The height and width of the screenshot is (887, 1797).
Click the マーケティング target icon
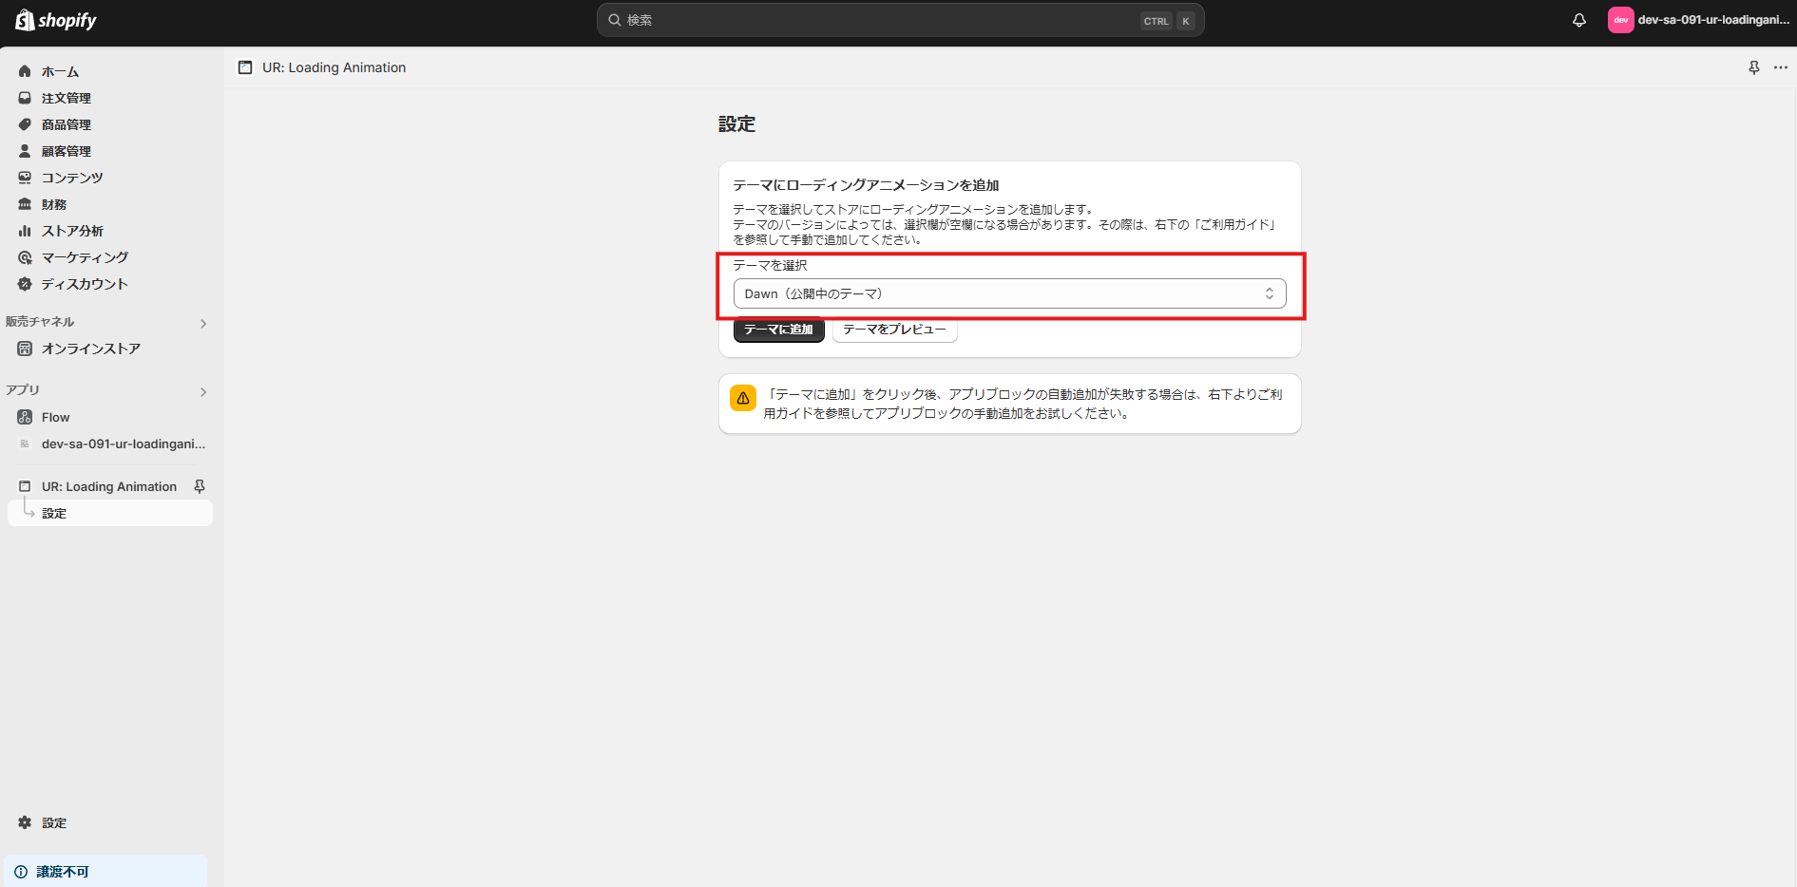pyautogui.click(x=25, y=257)
